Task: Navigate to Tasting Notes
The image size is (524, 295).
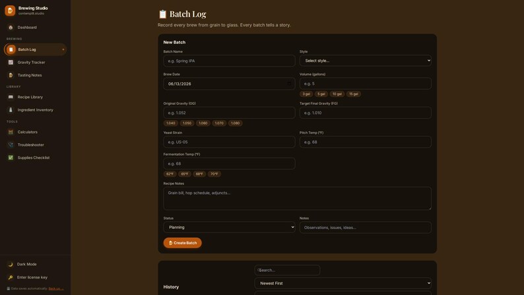Action: 35,75
